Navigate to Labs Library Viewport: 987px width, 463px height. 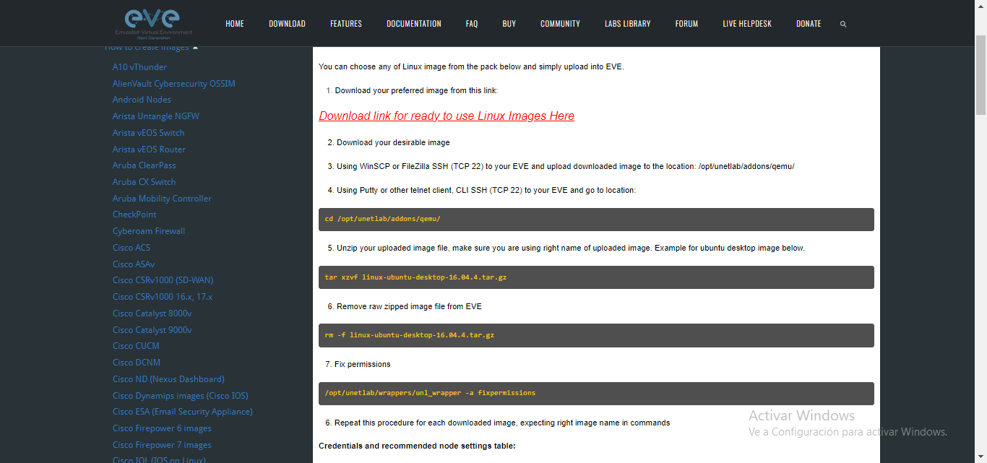627,24
